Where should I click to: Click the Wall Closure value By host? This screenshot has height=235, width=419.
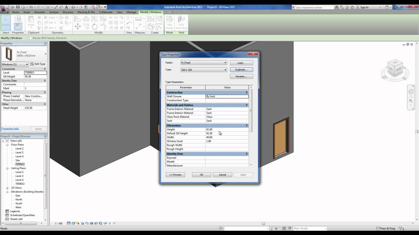click(x=227, y=96)
